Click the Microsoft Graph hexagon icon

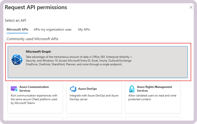(x=17, y=59)
